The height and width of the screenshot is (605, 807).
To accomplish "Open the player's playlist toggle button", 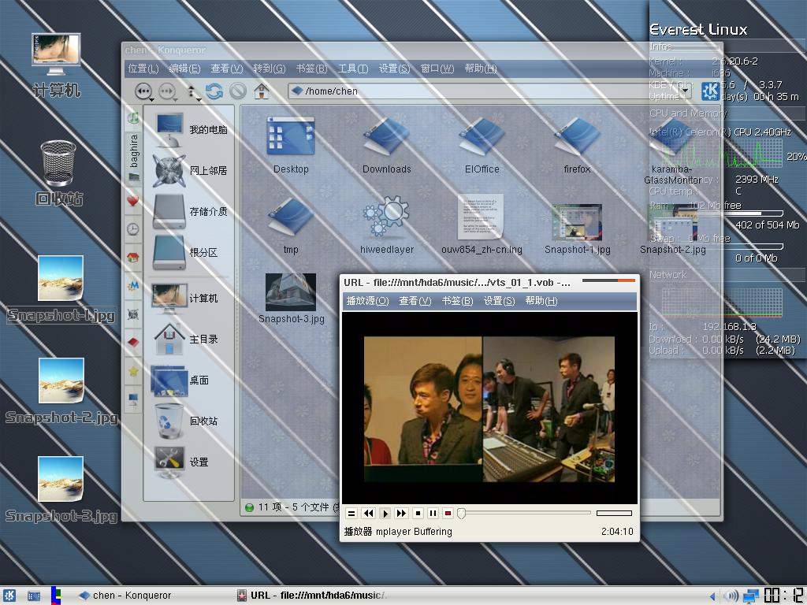I will [x=351, y=514].
